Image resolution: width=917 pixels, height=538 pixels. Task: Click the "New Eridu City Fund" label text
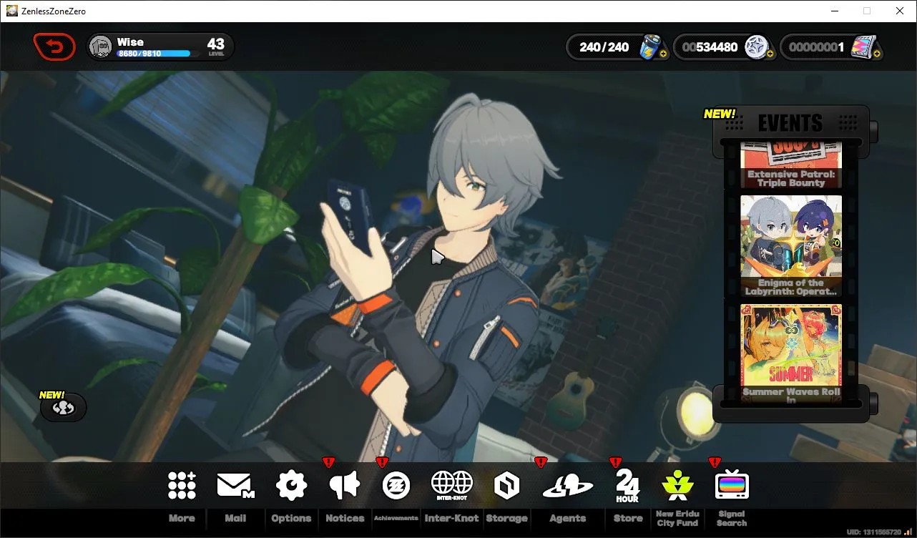(677, 518)
